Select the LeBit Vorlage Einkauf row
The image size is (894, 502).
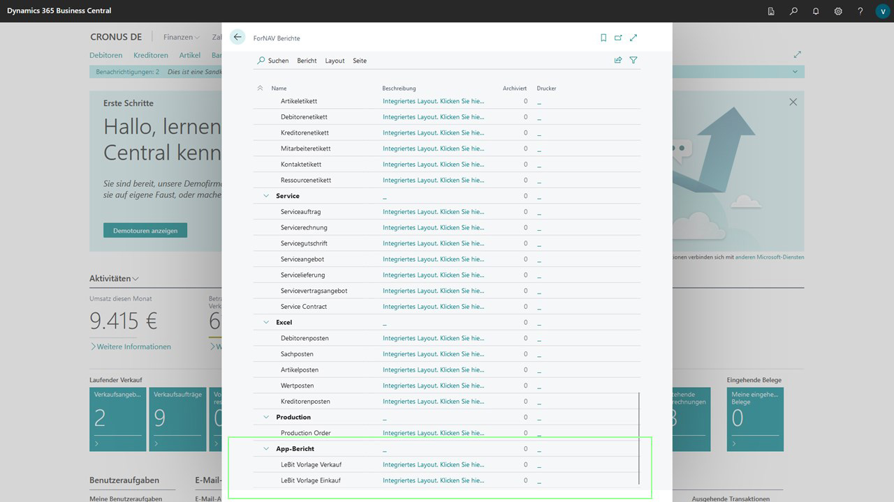coord(446,480)
